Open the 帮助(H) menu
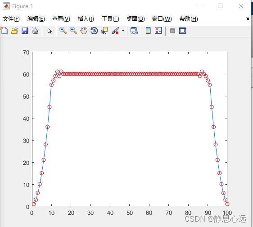The width and height of the screenshot is (253, 227). (x=189, y=19)
